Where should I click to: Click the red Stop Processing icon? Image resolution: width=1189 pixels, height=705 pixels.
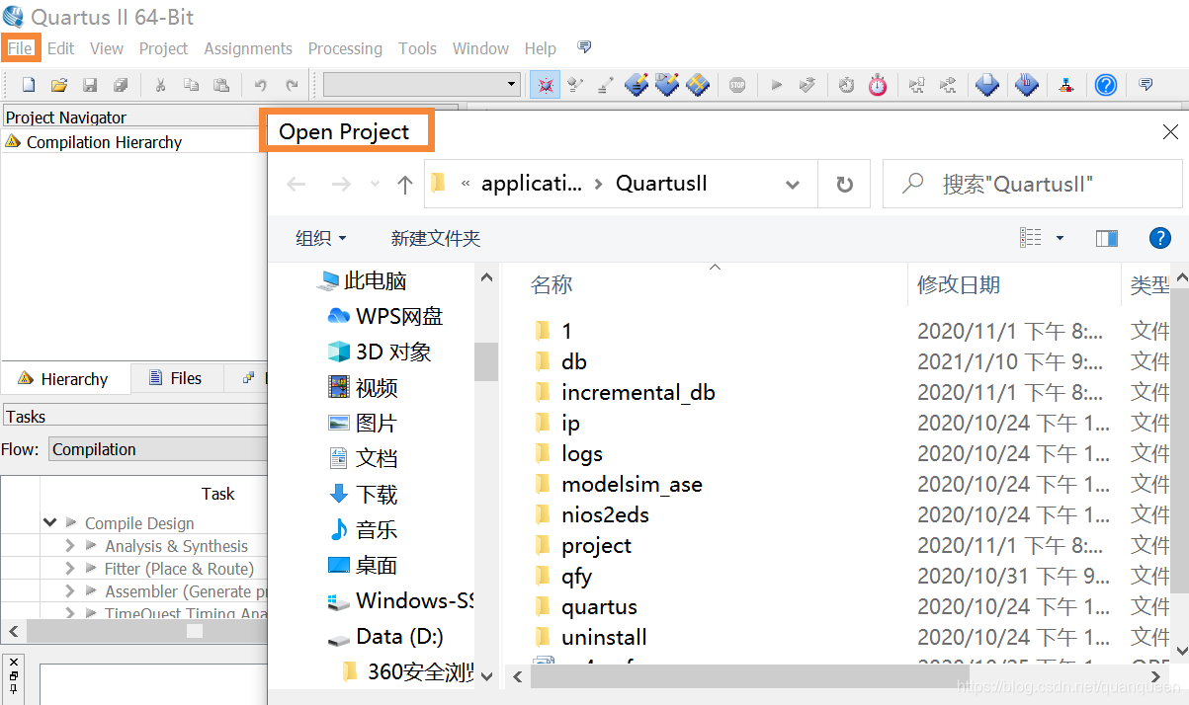(x=737, y=85)
